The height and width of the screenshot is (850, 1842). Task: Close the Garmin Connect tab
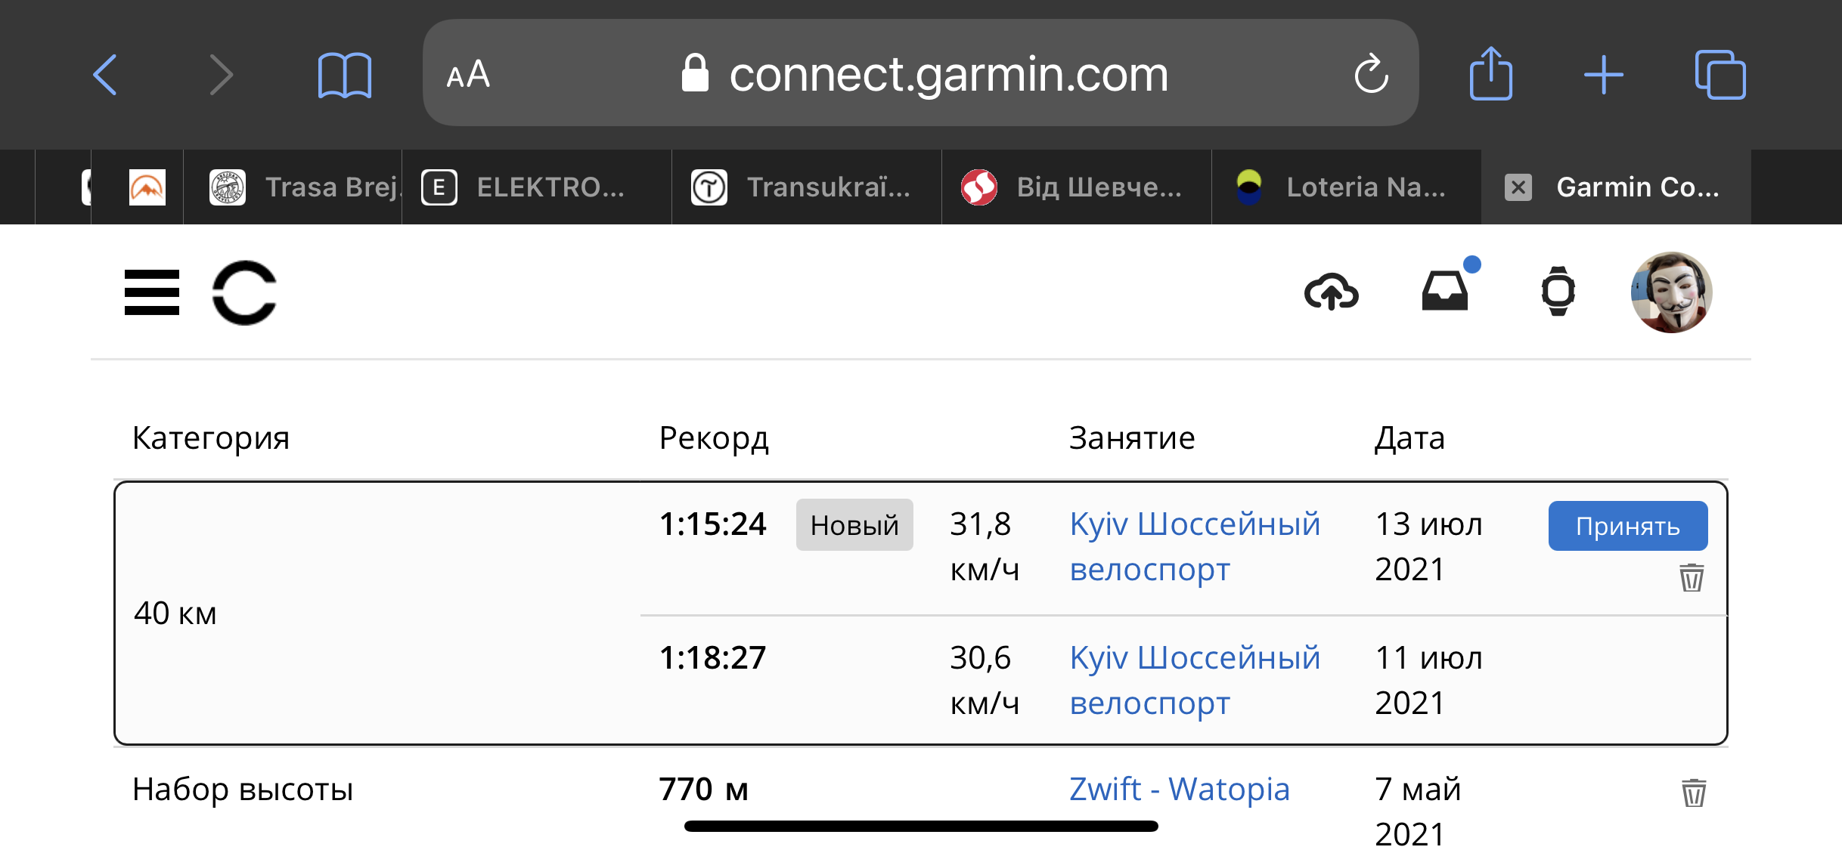[1518, 187]
